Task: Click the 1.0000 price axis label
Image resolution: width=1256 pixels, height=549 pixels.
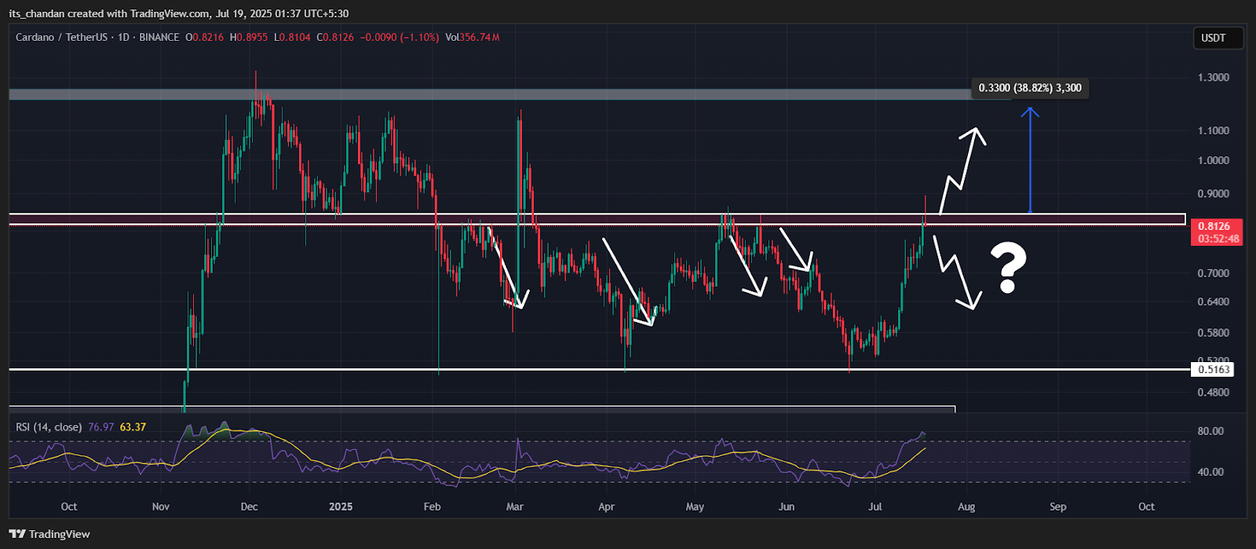Action: [x=1213, y=160]
